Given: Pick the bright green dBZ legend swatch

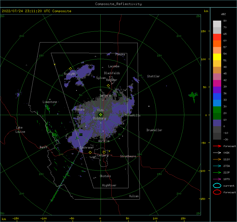Looking at the screenshot, I should click(217, 110).
